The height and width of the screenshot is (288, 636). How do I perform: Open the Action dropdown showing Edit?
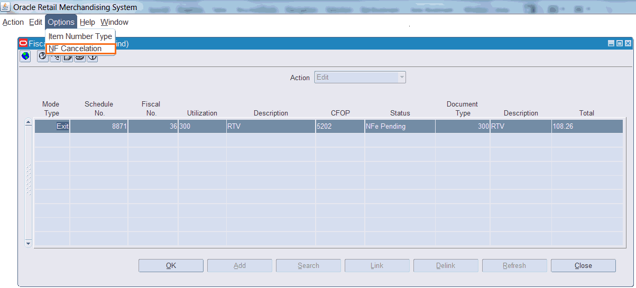pos(360,78)
